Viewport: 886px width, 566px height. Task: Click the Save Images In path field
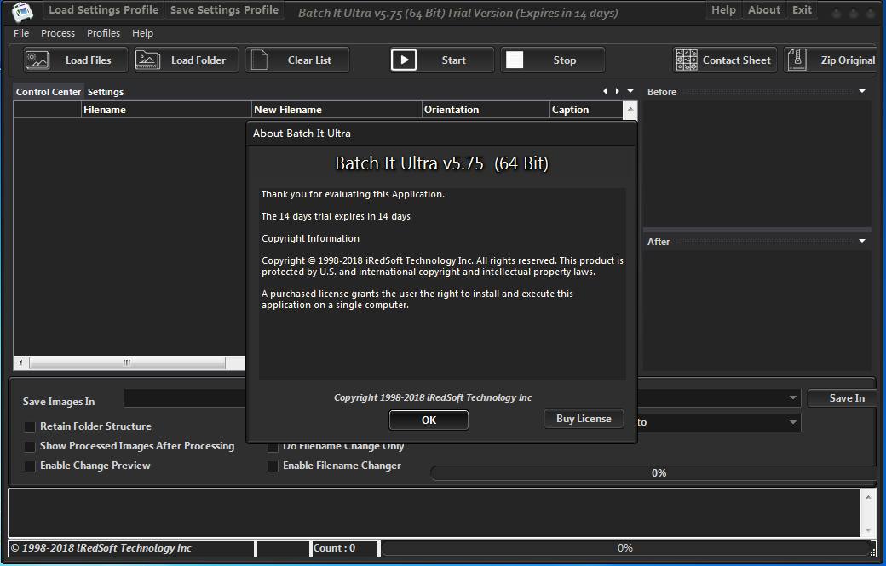tap(185, 397)
